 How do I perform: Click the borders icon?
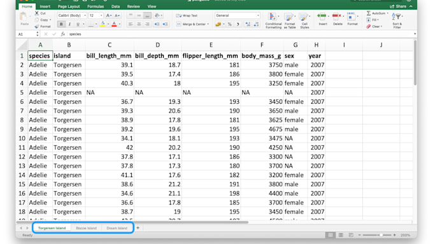[x=90, y=24]
